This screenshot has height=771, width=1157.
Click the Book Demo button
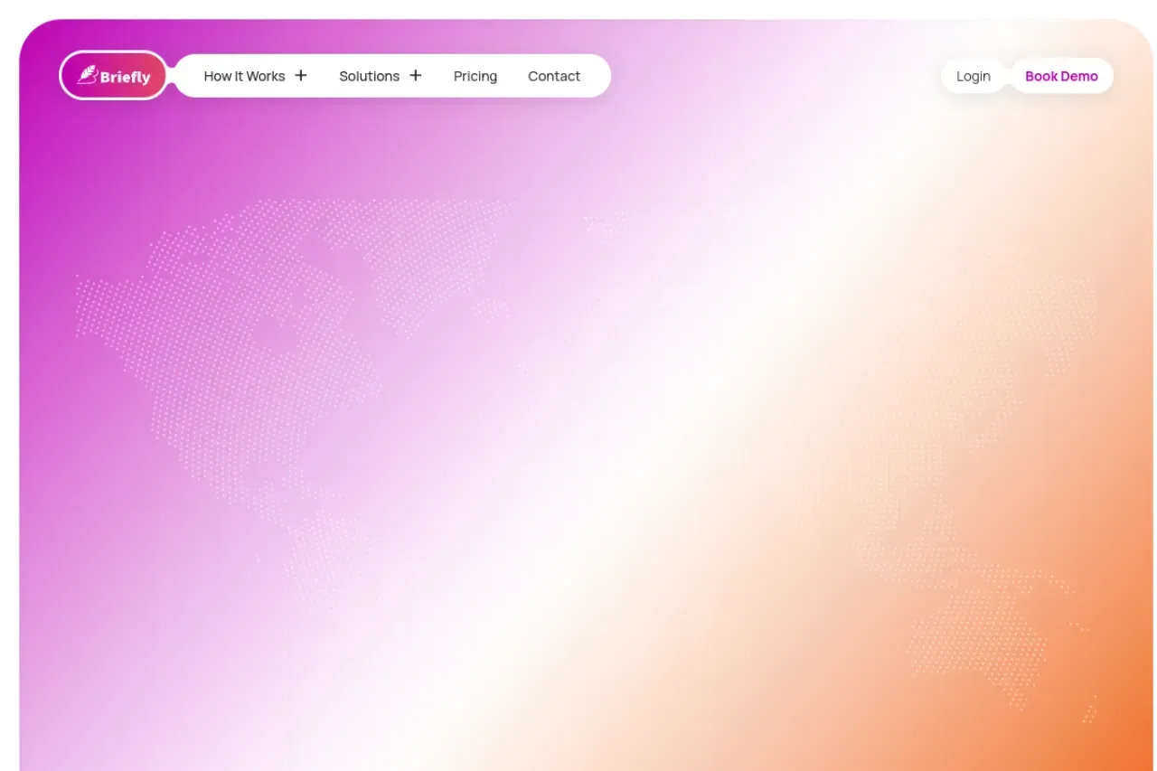pyautogui.click(x=1061, y=76)
